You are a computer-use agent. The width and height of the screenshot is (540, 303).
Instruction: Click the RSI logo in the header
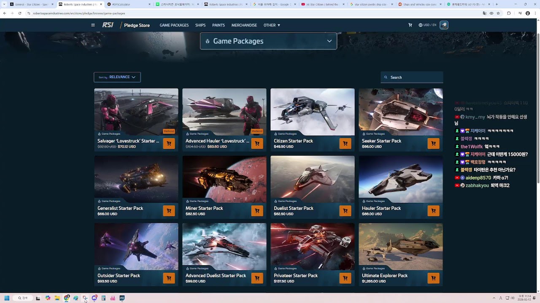pyautogui.click(x=108, y=25)
